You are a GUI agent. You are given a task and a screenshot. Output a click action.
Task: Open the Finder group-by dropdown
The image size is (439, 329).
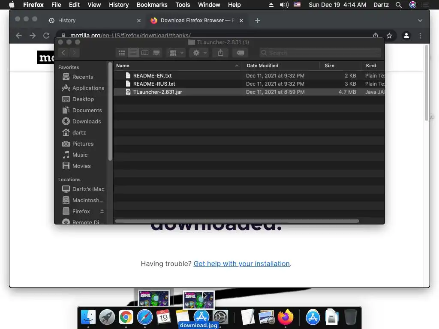tap(176, 53)
